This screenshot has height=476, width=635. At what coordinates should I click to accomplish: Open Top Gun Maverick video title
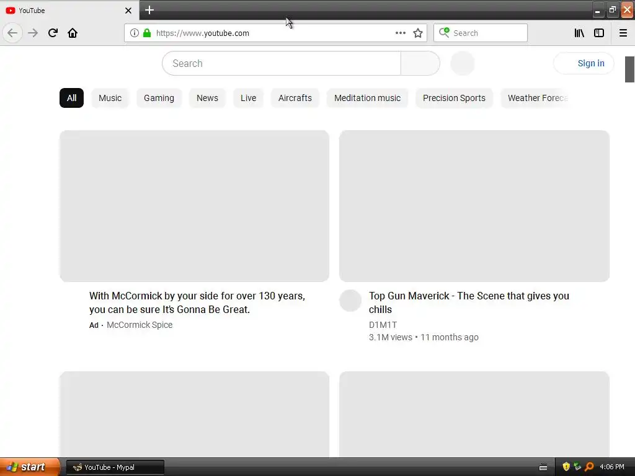tap(469, 302)
